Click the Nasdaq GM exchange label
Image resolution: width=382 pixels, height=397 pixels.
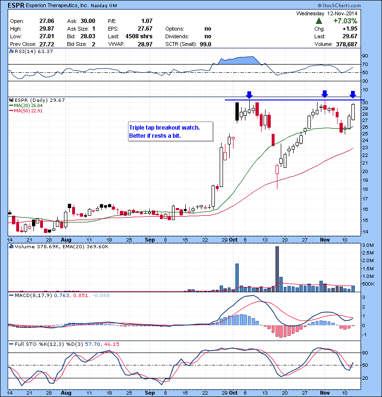tap(104, 6)
